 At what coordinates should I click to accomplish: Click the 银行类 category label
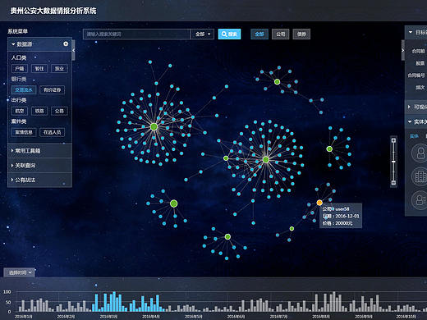19,79
